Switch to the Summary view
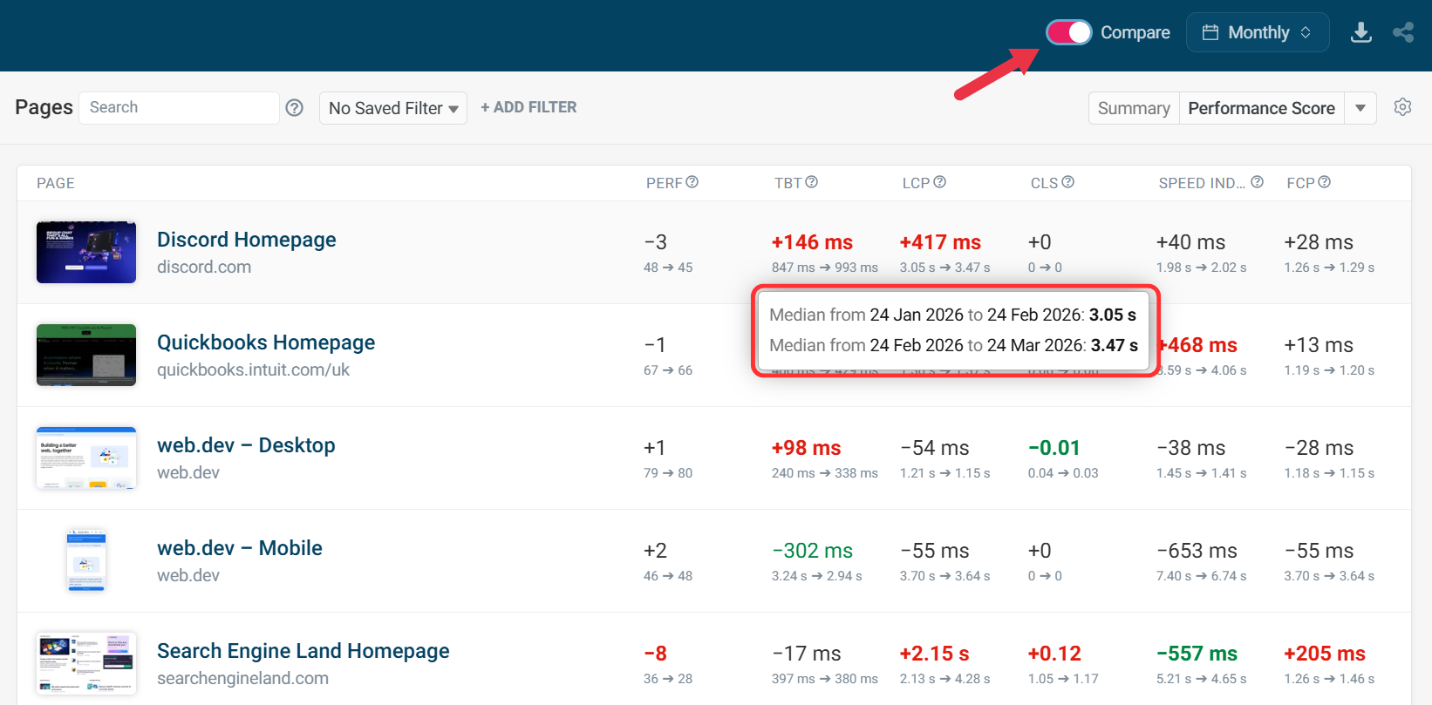This screenshot has height=705, width=1432. 1134,108
